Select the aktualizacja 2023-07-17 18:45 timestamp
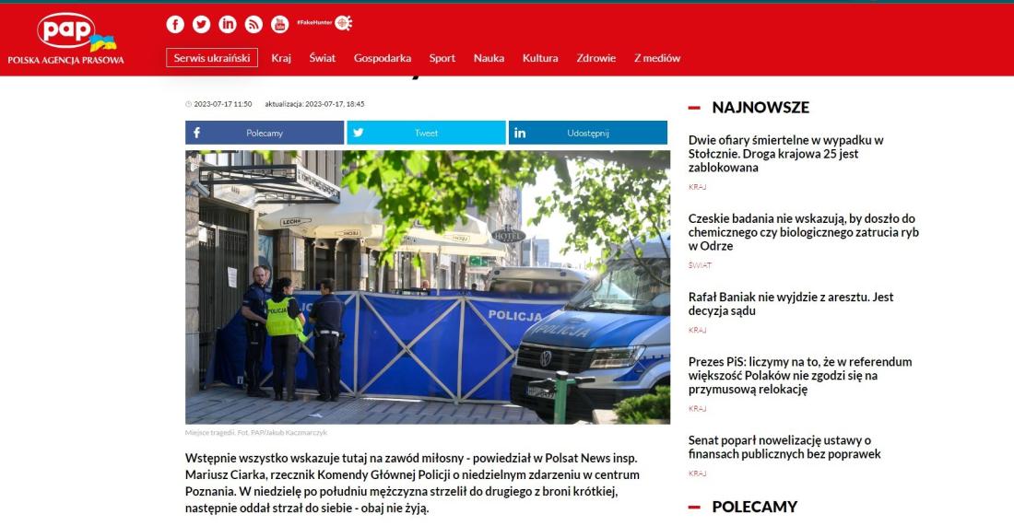 (314, 104)
